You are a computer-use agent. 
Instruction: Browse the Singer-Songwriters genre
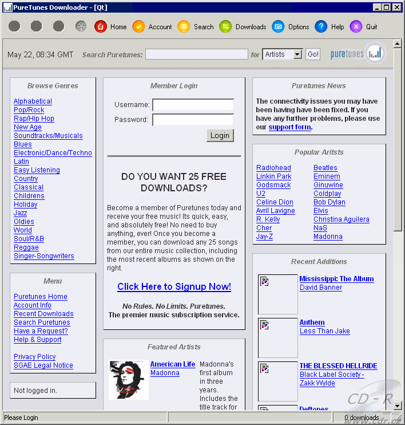(44, 256)
